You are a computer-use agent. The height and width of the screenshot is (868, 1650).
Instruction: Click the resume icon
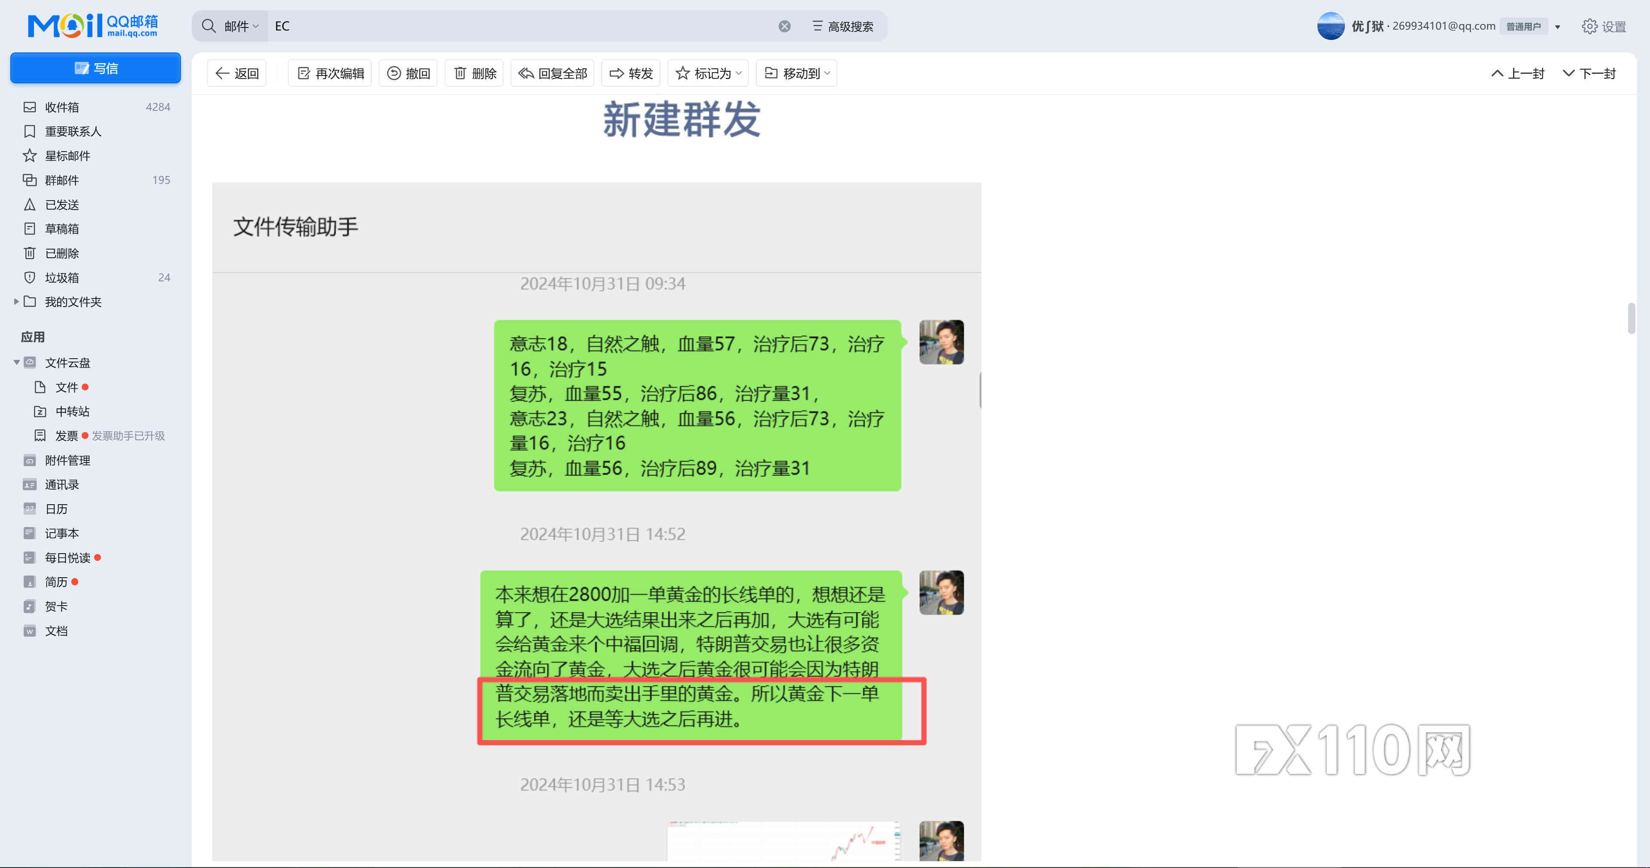(x=30, y=582)
